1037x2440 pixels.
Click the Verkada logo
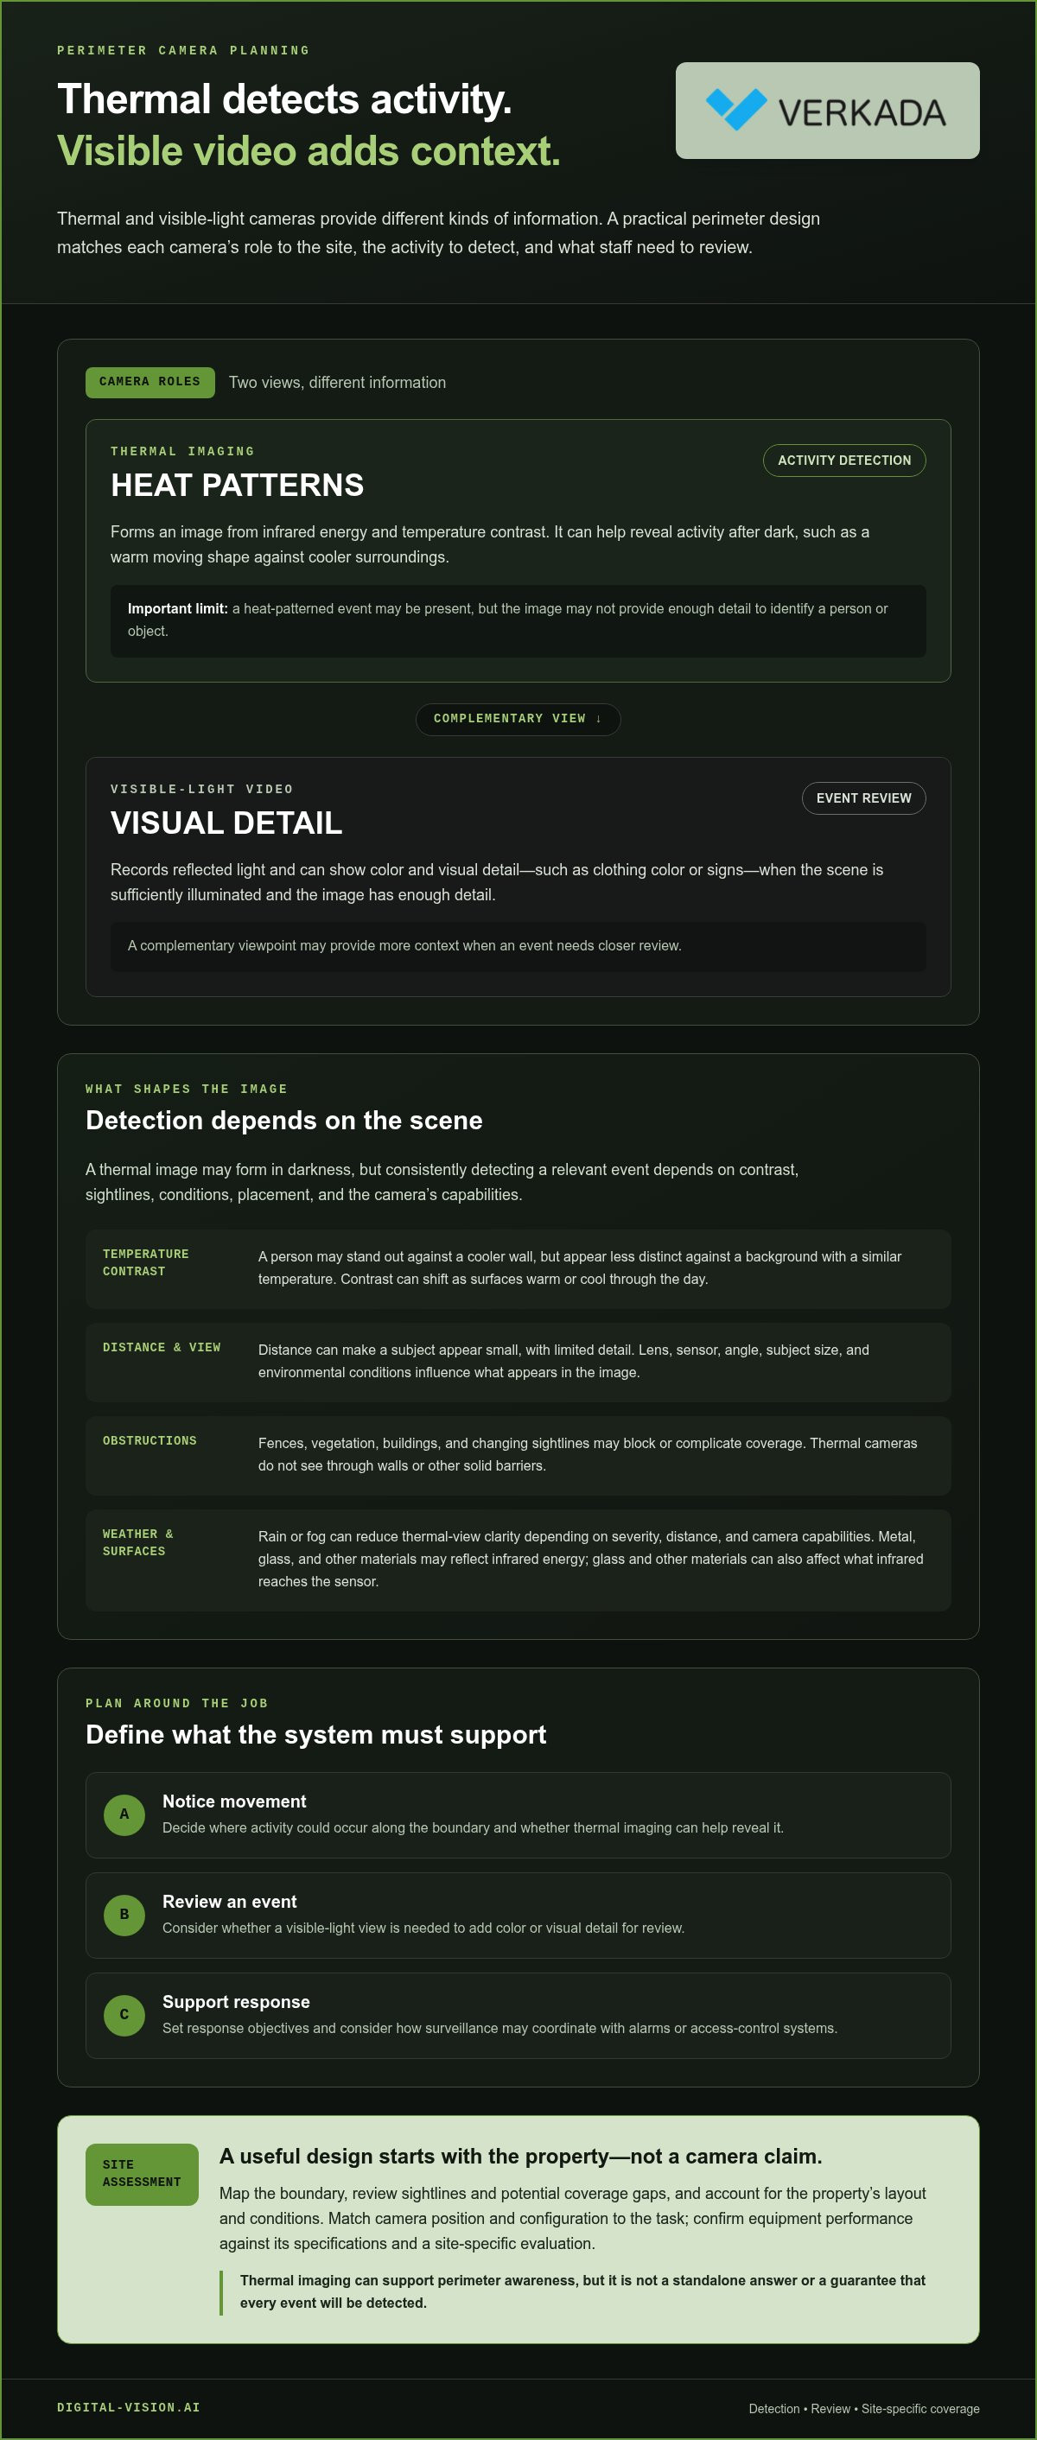pyautogui.click(x=827, y=111)
